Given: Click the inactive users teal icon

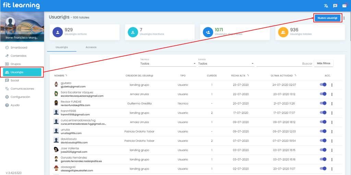Looking at the screenshot, I should tap(133, 32).
